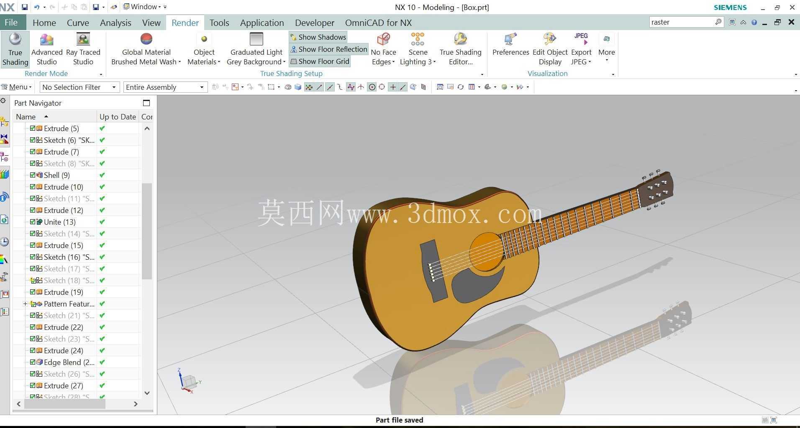
Task: Expand the Pattern Feature tree node
Action: click(25, 304)
